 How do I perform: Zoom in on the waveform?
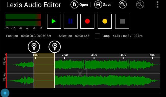pos(123,4)
